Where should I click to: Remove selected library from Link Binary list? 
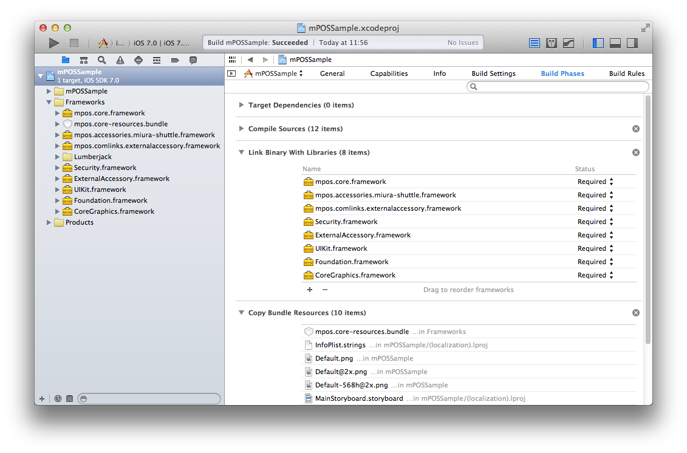pyautogui.click(x=324, y=290)
